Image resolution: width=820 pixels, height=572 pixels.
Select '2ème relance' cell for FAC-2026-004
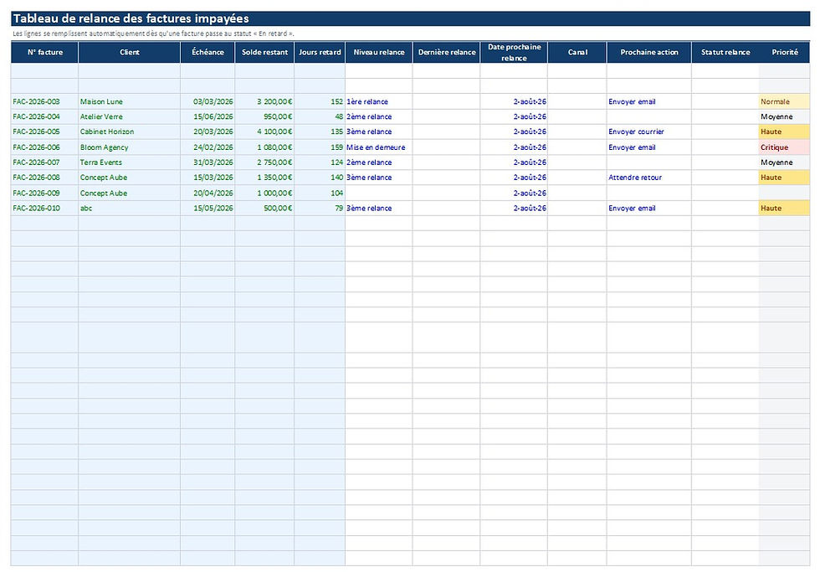click(x=378, y=116)
